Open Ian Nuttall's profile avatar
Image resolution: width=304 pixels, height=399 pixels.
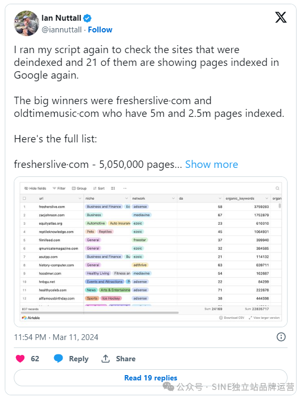click(27, 23)
